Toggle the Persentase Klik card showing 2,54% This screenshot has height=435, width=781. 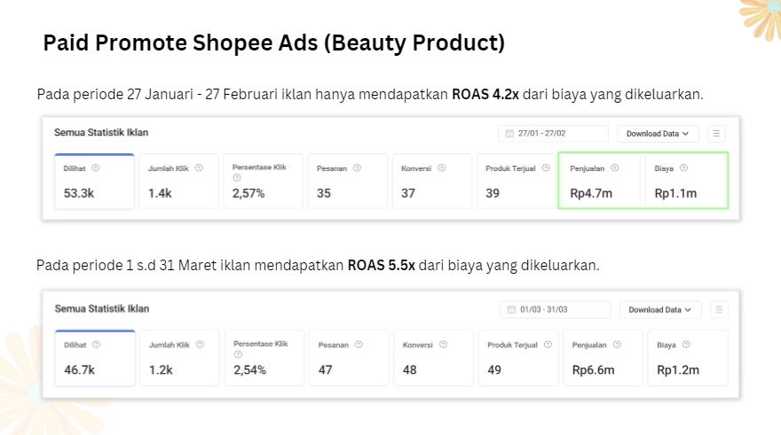264,358
